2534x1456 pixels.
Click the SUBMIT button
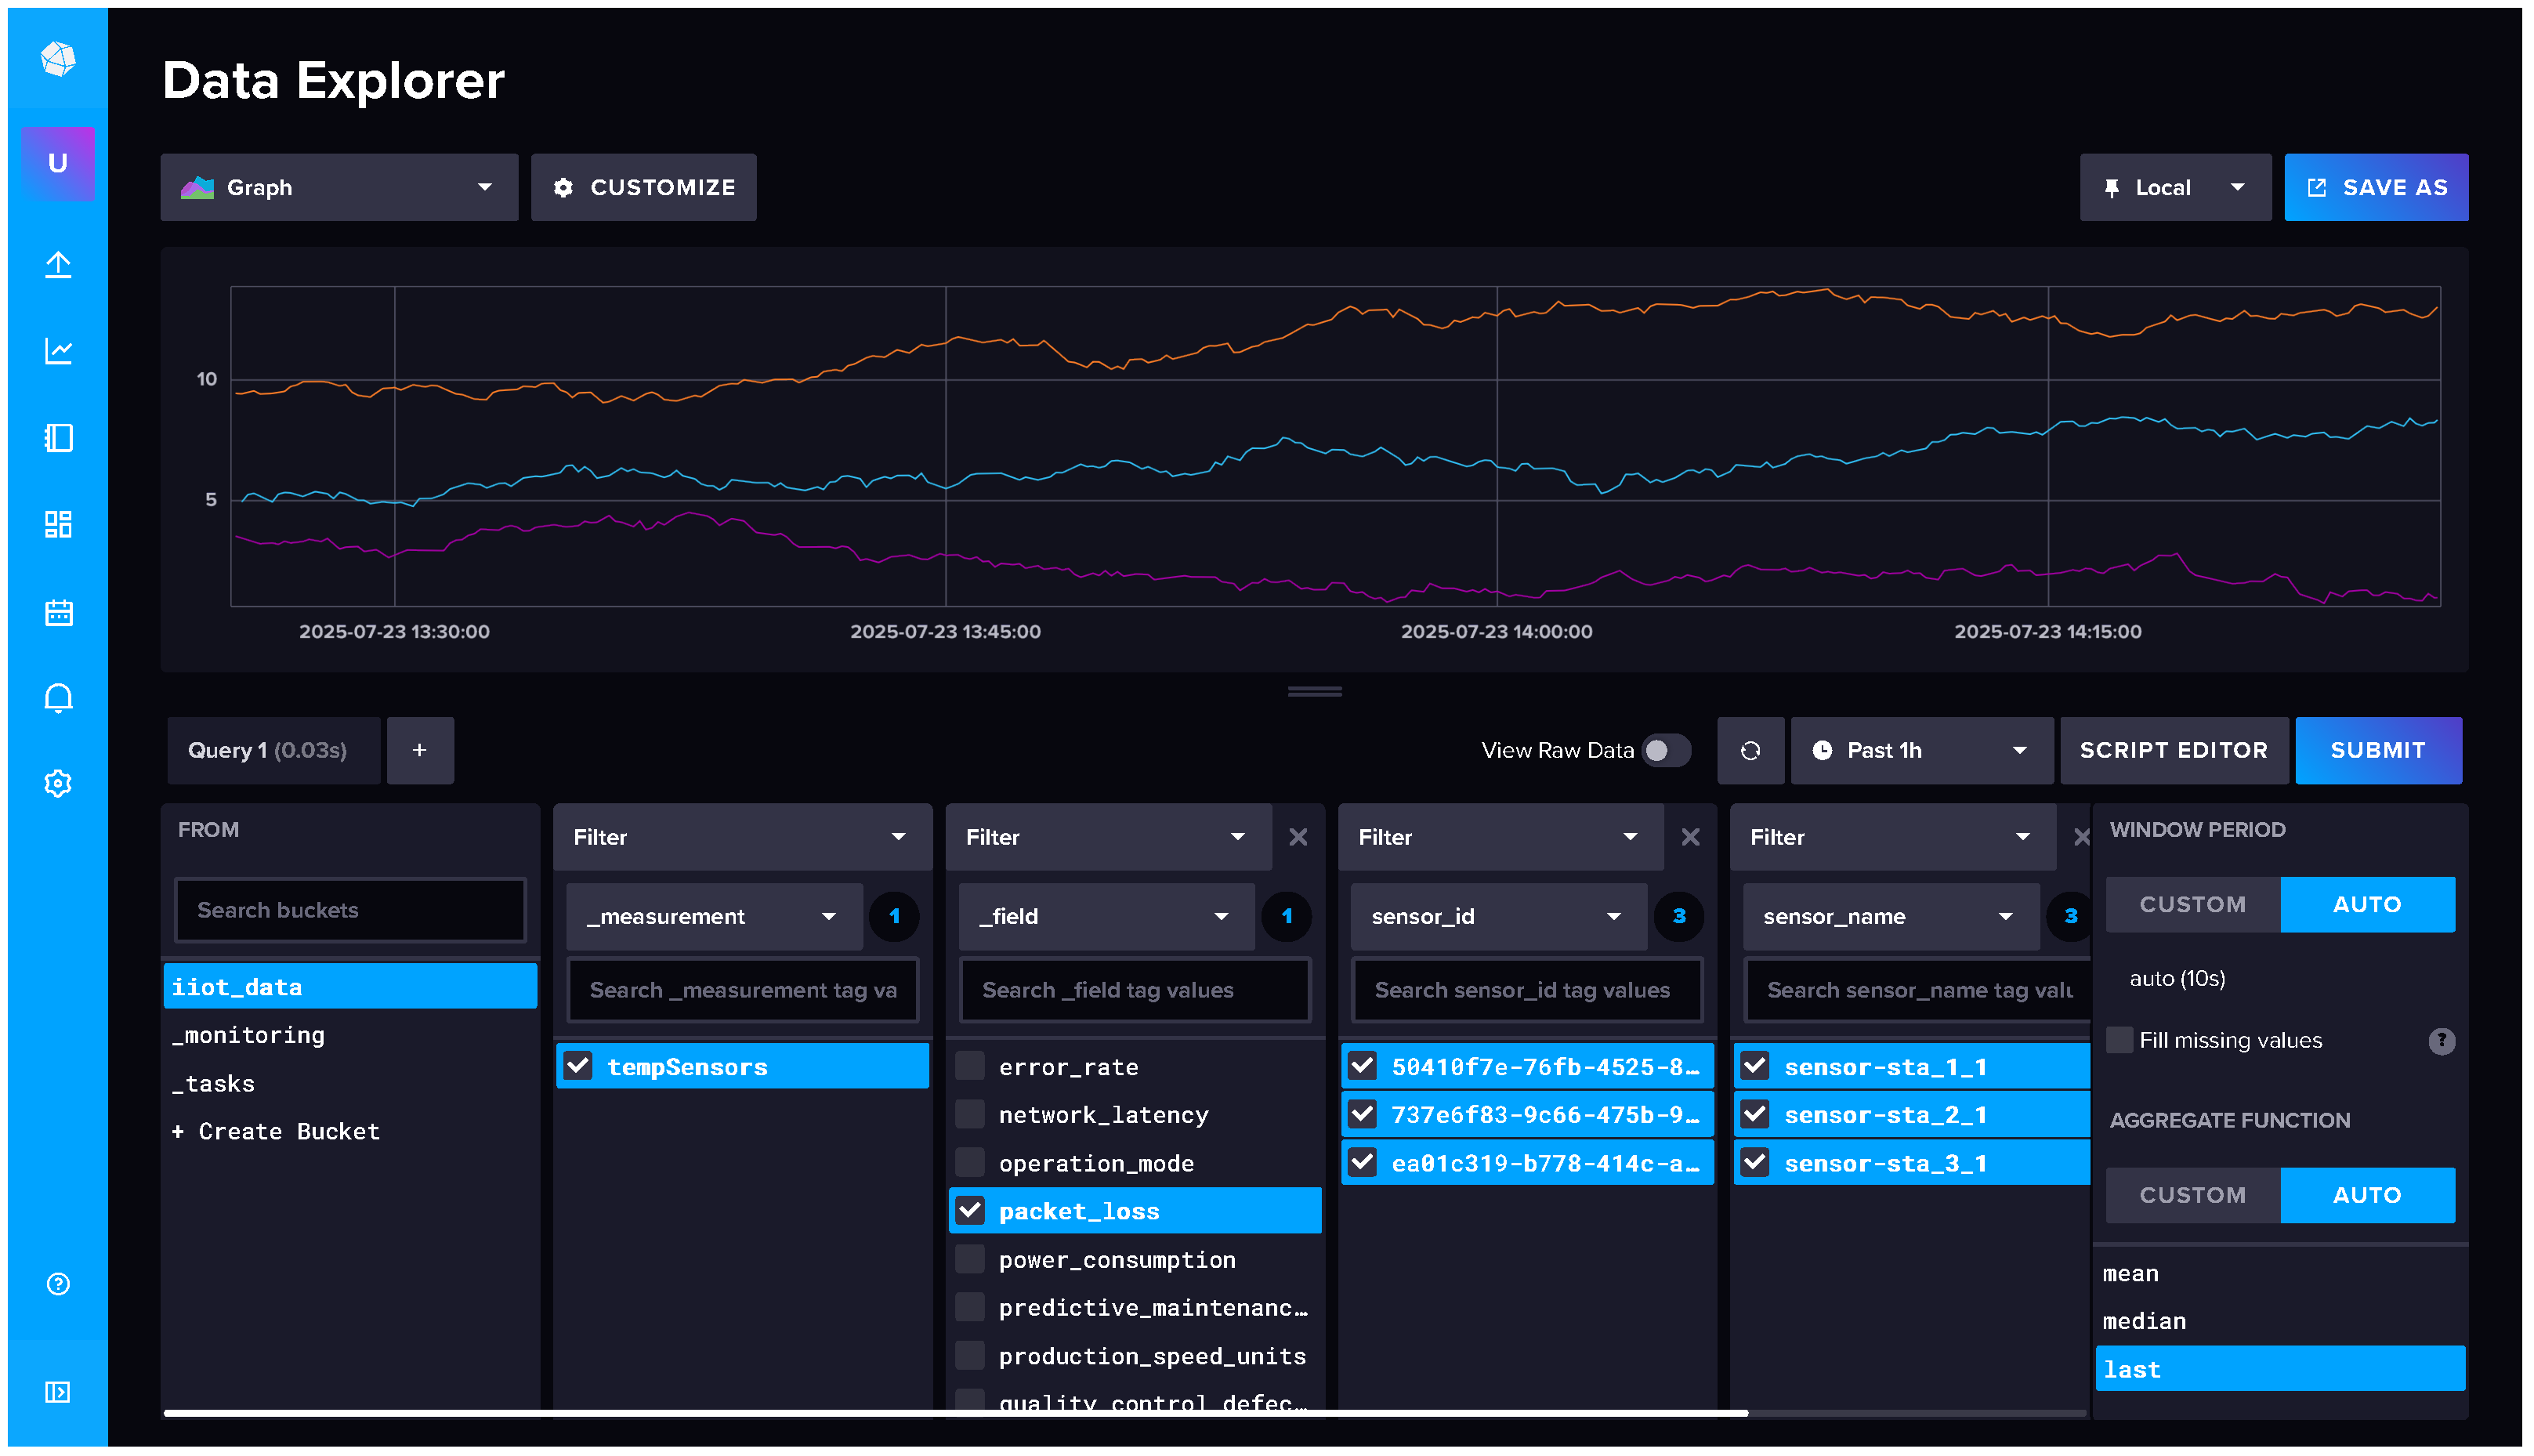click(2377, 750)
